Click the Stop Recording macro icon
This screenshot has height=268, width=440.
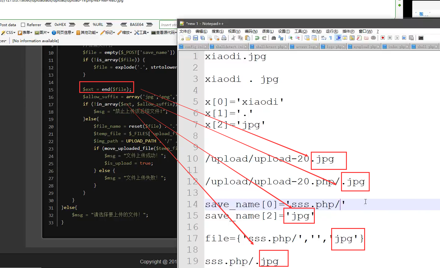pyautogui.click(x=390, y=38)
